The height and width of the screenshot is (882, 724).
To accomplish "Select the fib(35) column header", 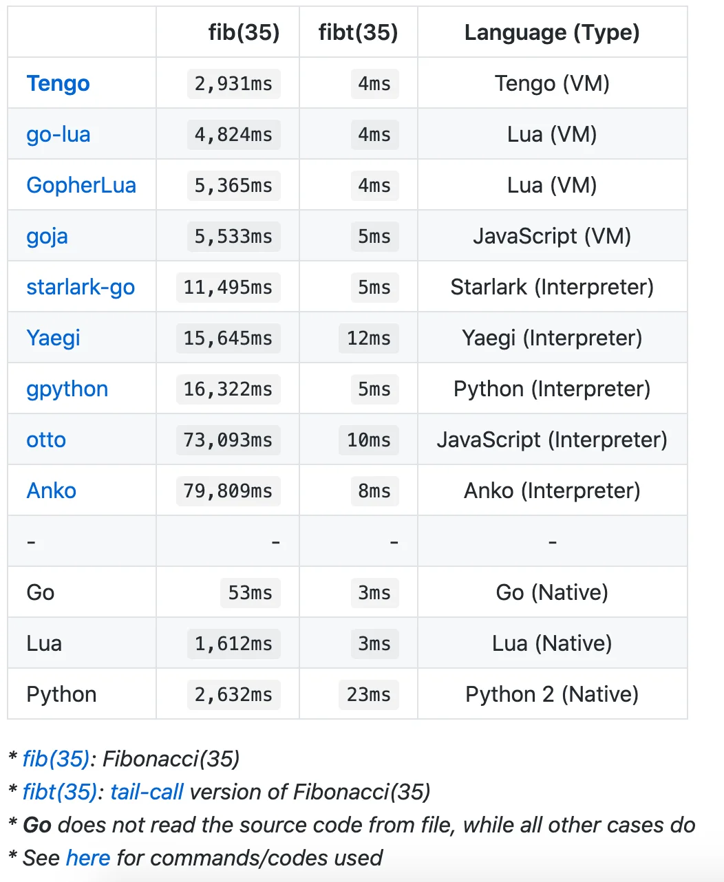I will point(244,32).
